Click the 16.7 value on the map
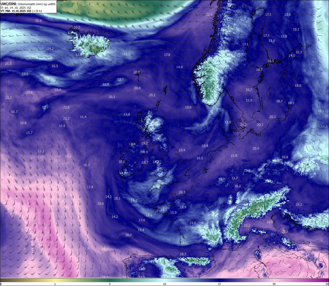329x286 pixels. 15,112
